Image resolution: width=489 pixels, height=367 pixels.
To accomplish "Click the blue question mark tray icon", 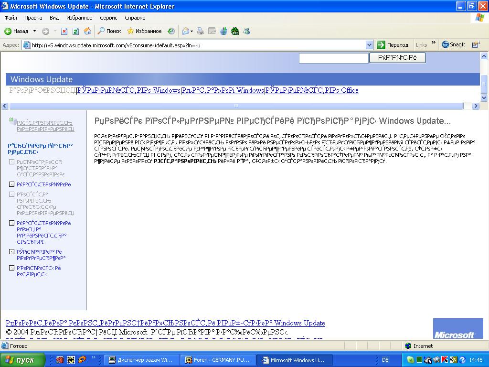I will pos(462,360).
